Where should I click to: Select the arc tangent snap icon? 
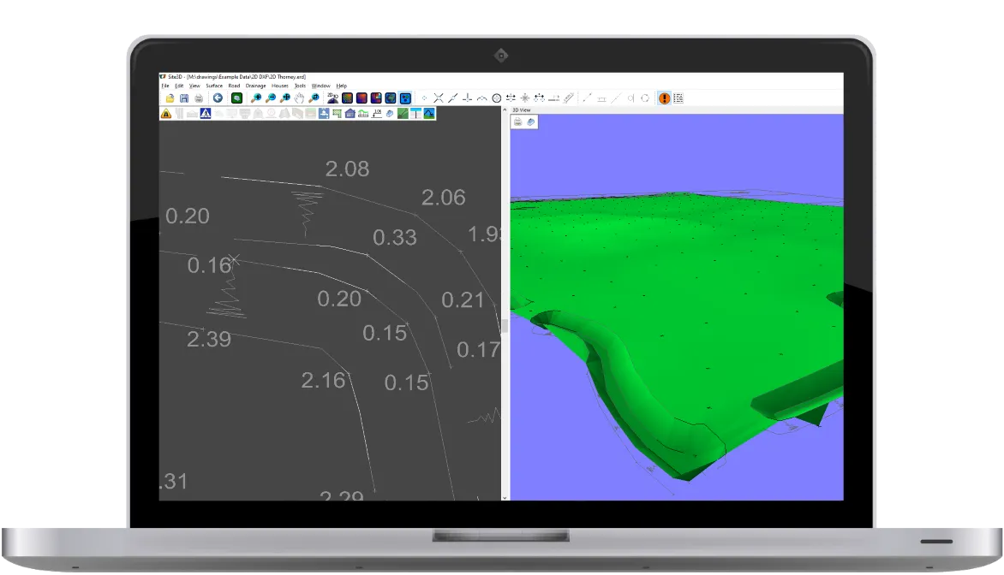[482, 98]
